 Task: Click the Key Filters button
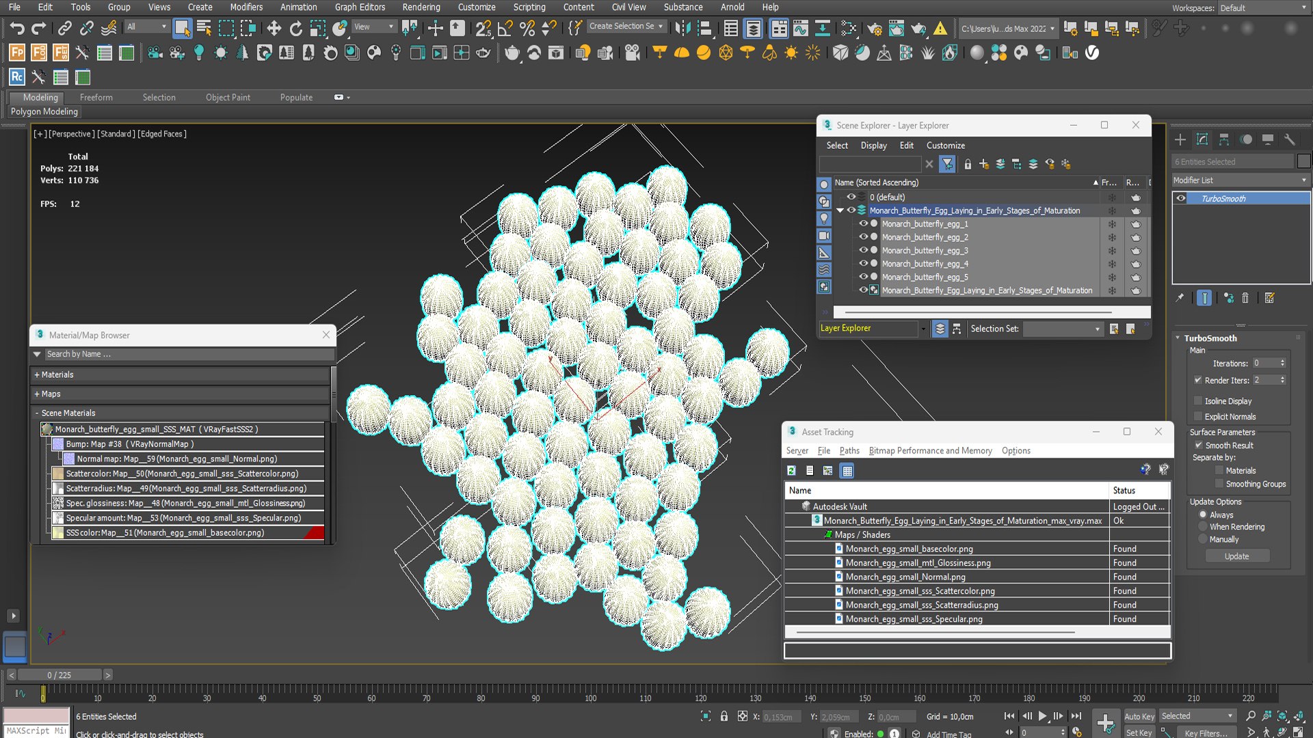pos(1206,733)
